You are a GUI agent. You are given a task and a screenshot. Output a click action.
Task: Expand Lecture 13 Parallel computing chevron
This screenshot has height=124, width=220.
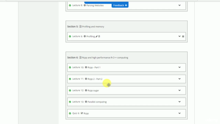click(179, 102)
